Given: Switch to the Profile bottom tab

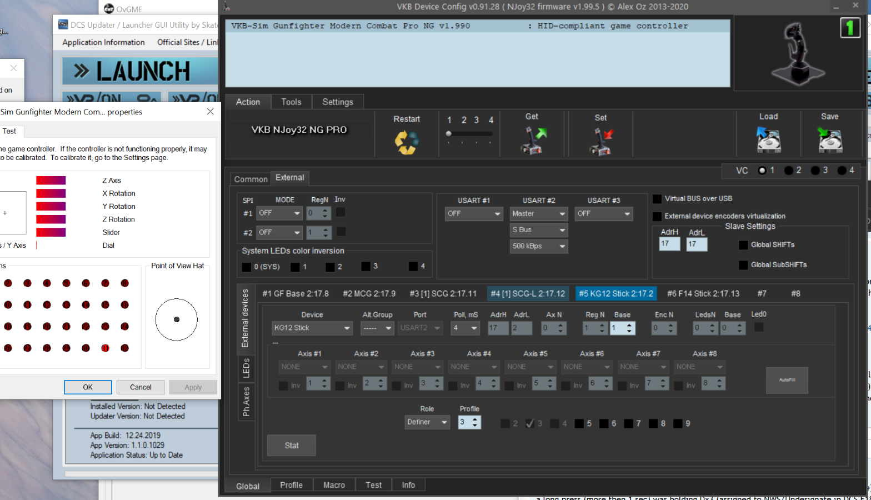Looking at the screenshot, I should [x=292, y=485].
